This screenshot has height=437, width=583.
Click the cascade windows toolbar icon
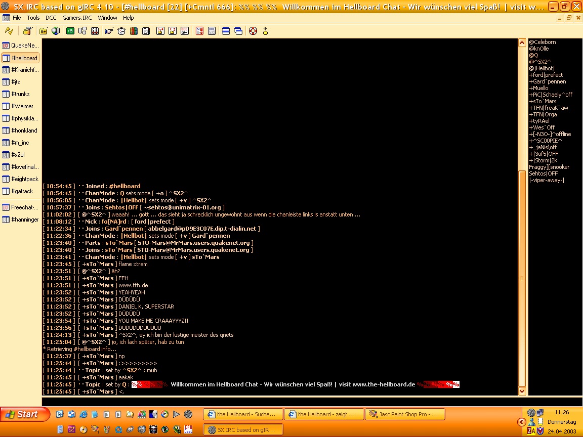(238, 31)
